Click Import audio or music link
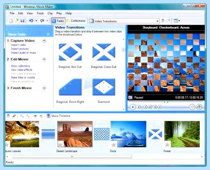The height and width of the screenshot is (170, 210). coord(23,53)
